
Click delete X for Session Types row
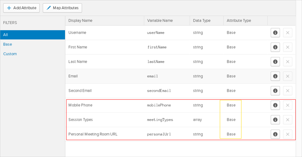point(287,120)
